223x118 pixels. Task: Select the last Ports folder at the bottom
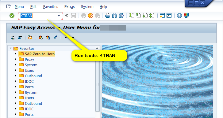point(29,114)
